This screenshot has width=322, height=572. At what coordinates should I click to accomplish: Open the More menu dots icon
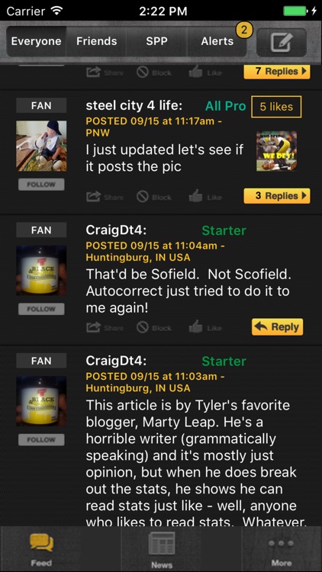tap(281, 544)
